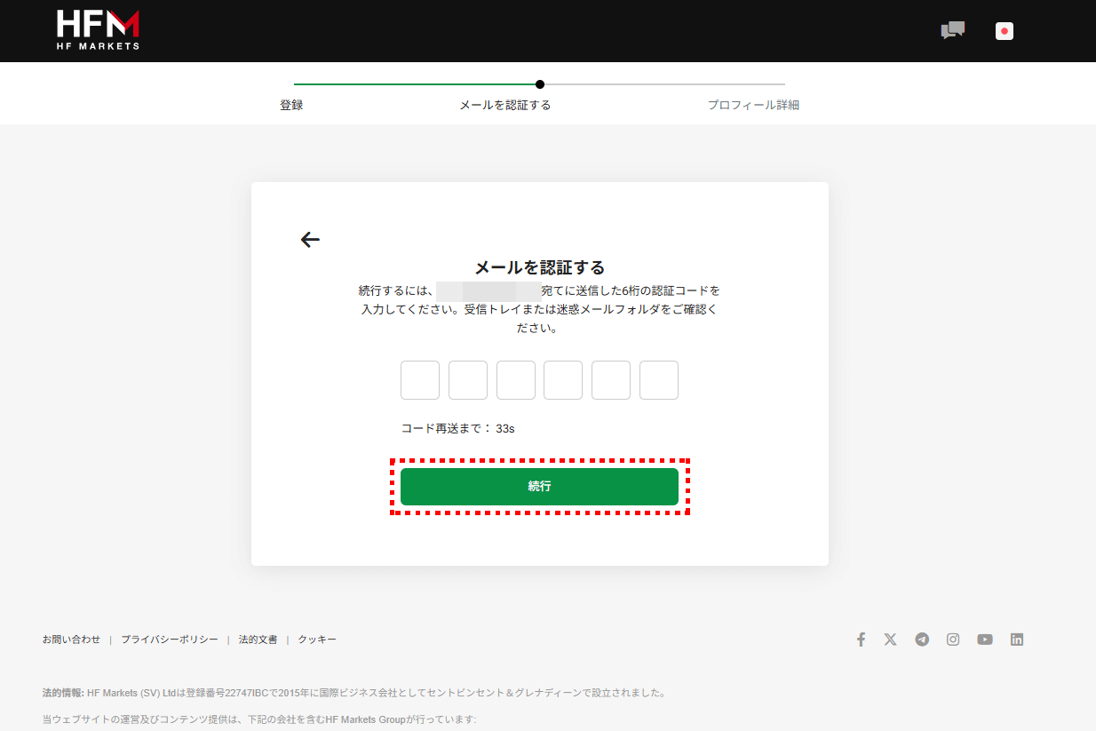
Task: Open the お問い合わせ footer link
Action: click(71, 640)
